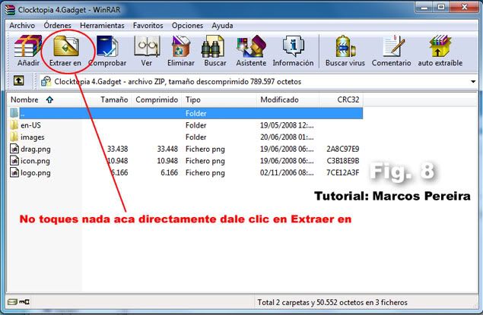
Task: Select the parent folder '..' row
Action: (x=185, y=113)
